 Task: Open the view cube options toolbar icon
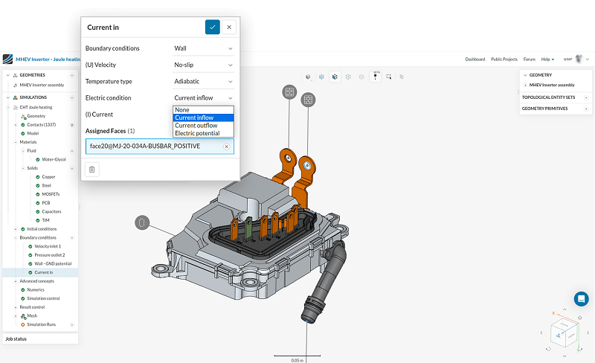tap(308, 77)
